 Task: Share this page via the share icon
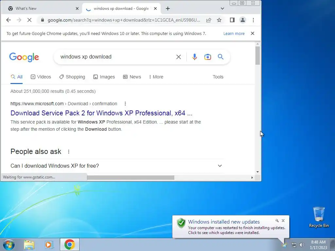coord(209,20)
